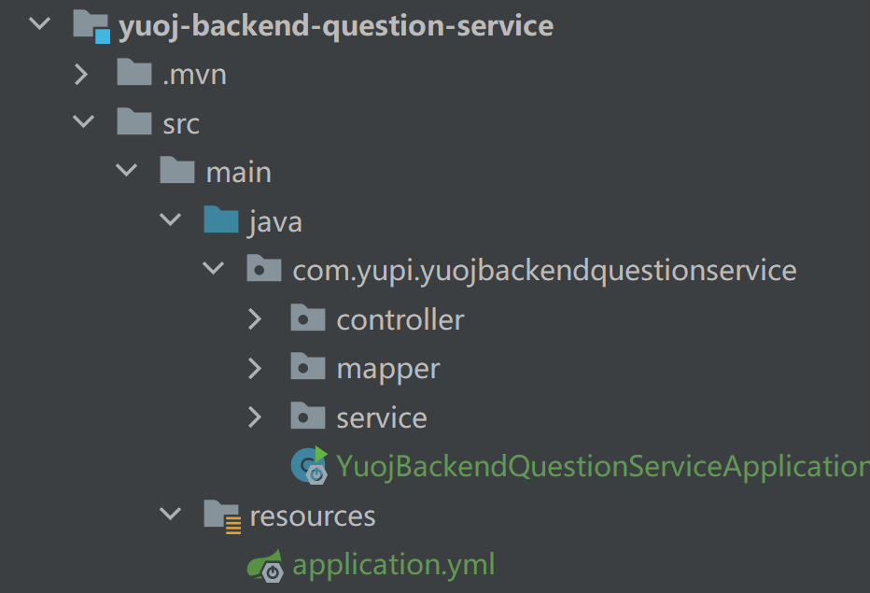Click the .mvn folder icon
This screenshot has height=593, width=870.
coord(134,74)
